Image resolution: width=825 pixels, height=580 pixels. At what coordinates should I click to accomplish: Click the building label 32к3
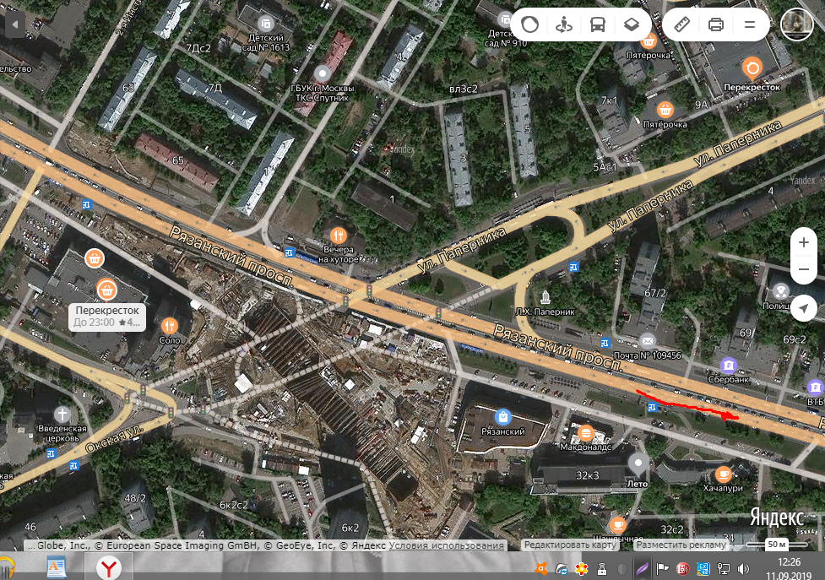587,475
